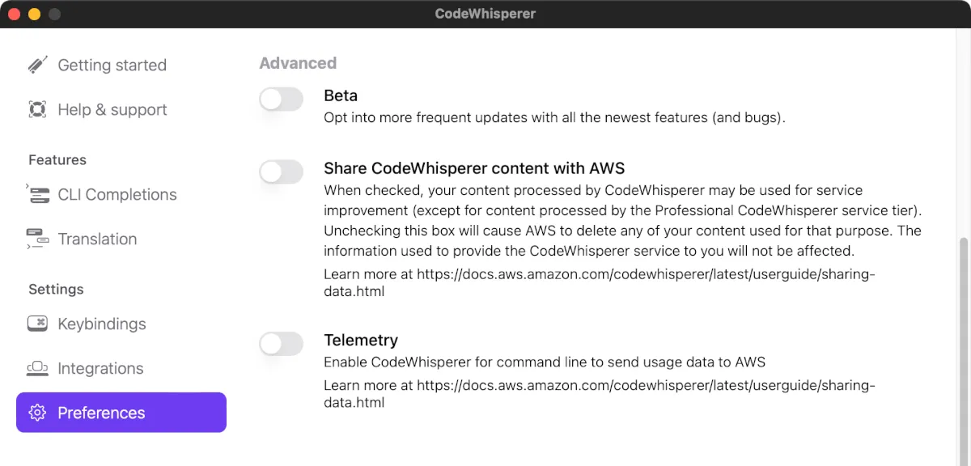Viewport: 971px width, 466px height.
Task: Turn on the Telemetry switch
Action: pyautogui.click(x=281, y=344)
